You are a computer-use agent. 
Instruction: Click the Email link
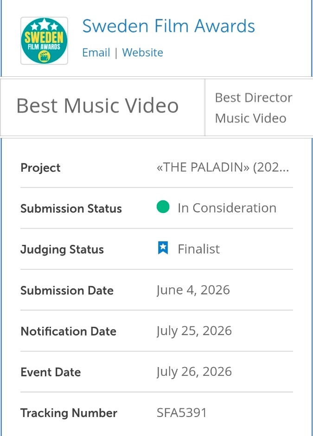click(96, 52)
